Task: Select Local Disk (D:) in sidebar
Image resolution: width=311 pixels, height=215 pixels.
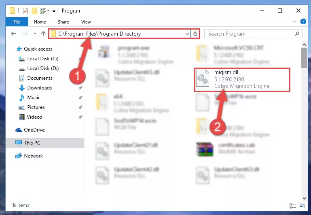Action: pyautogui.click(x=43, y=68)
